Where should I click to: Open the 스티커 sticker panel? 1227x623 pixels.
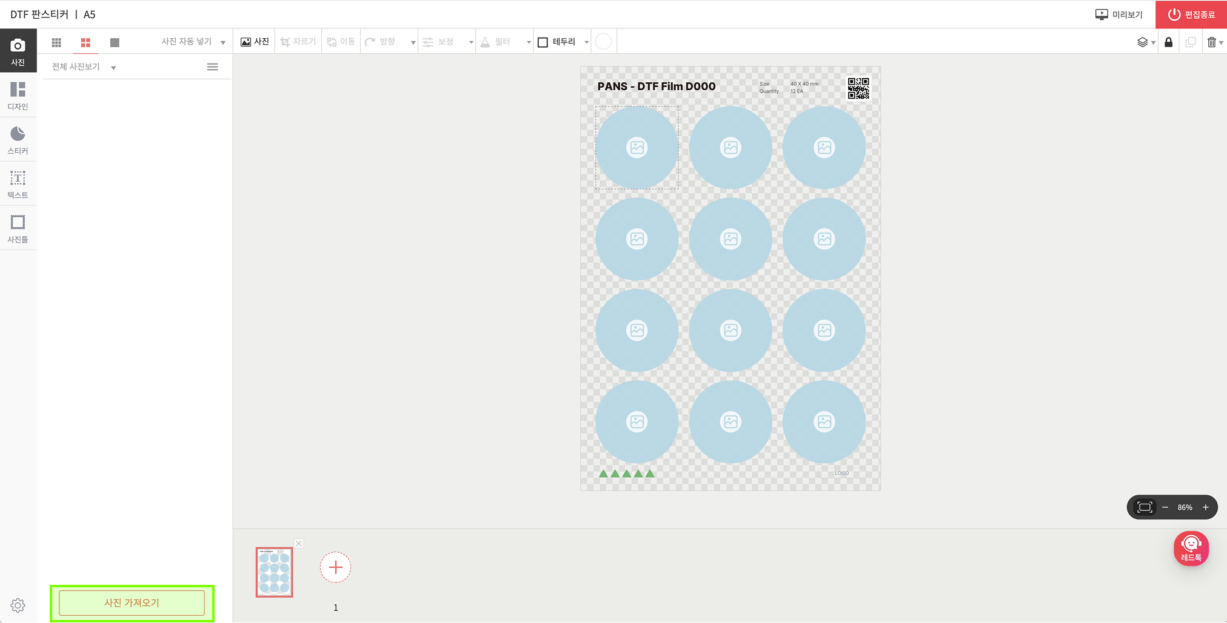tap(18, 140)
